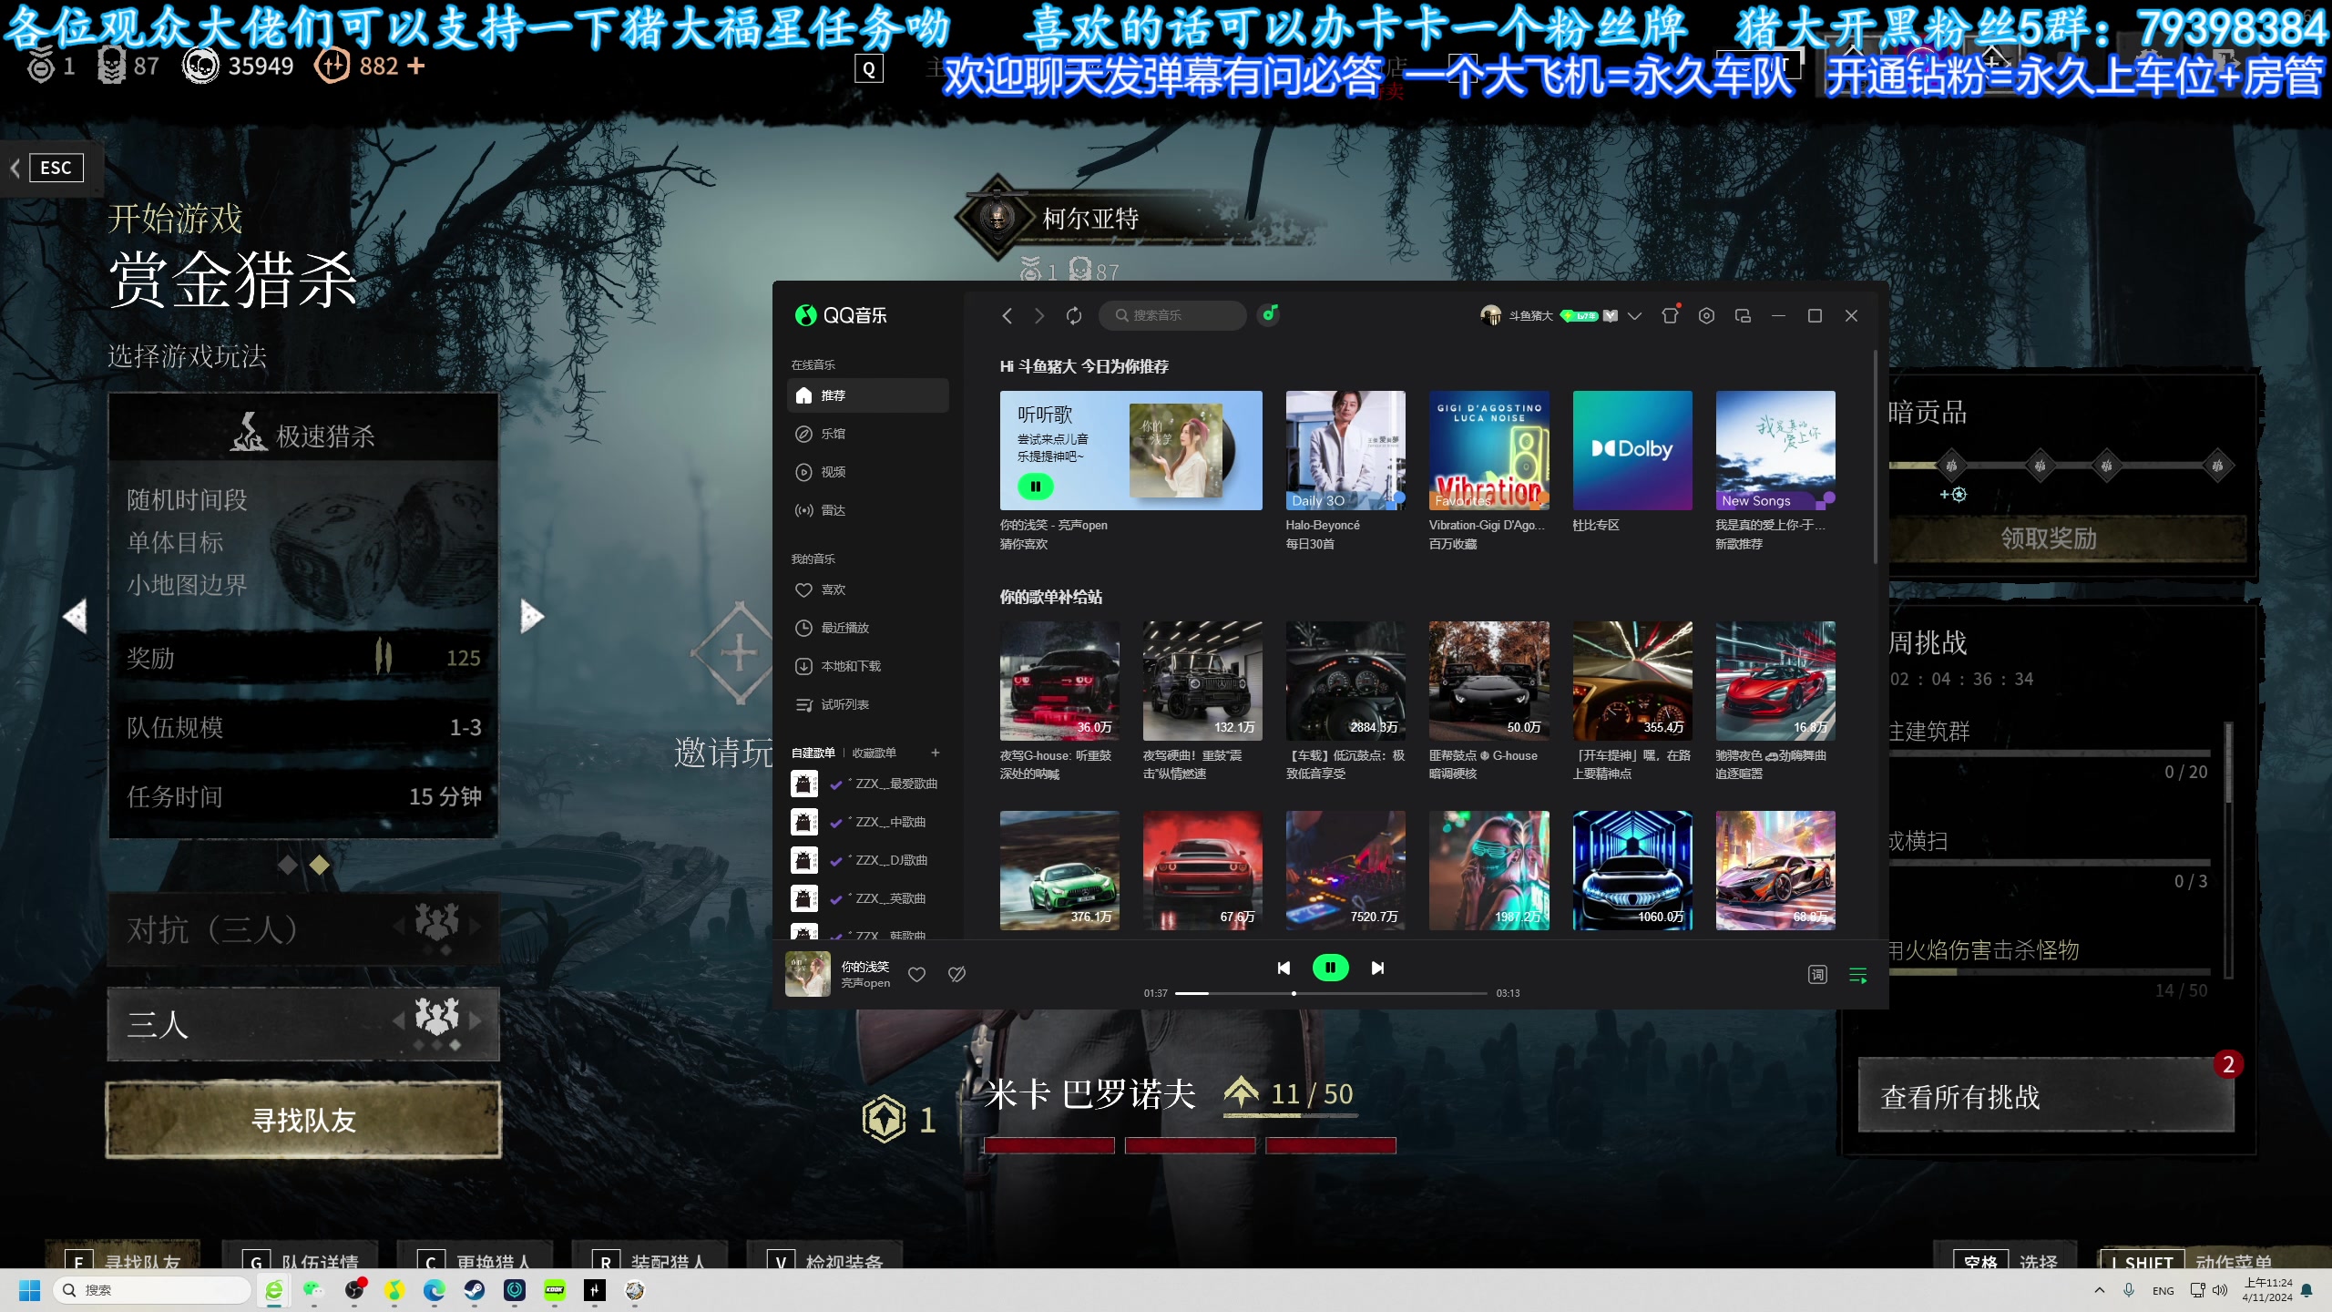
Task: Switch to previous game mode arrow
Action: 75,617
